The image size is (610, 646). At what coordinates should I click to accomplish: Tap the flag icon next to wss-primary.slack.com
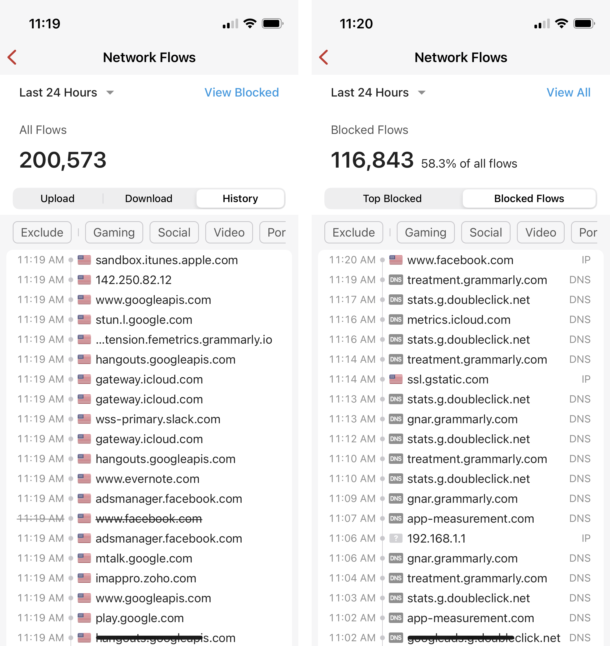tap(84, 419)
